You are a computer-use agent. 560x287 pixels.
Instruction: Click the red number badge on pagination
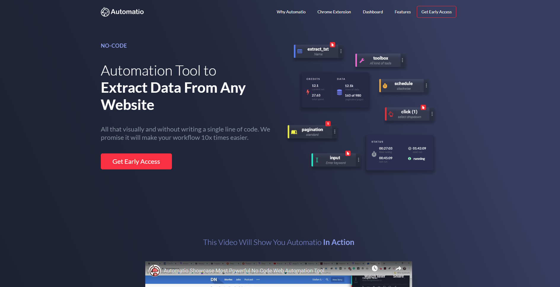click(x=328, y=124)
